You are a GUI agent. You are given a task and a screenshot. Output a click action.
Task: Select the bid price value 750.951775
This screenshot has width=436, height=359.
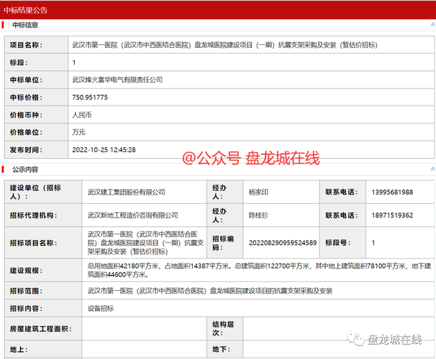(90, 97)
